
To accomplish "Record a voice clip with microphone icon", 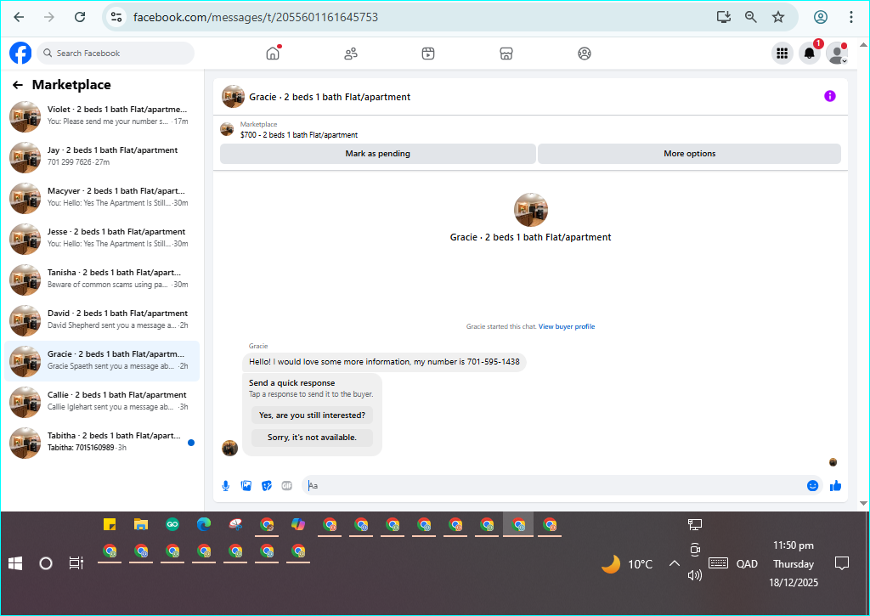I will point(226,486).
